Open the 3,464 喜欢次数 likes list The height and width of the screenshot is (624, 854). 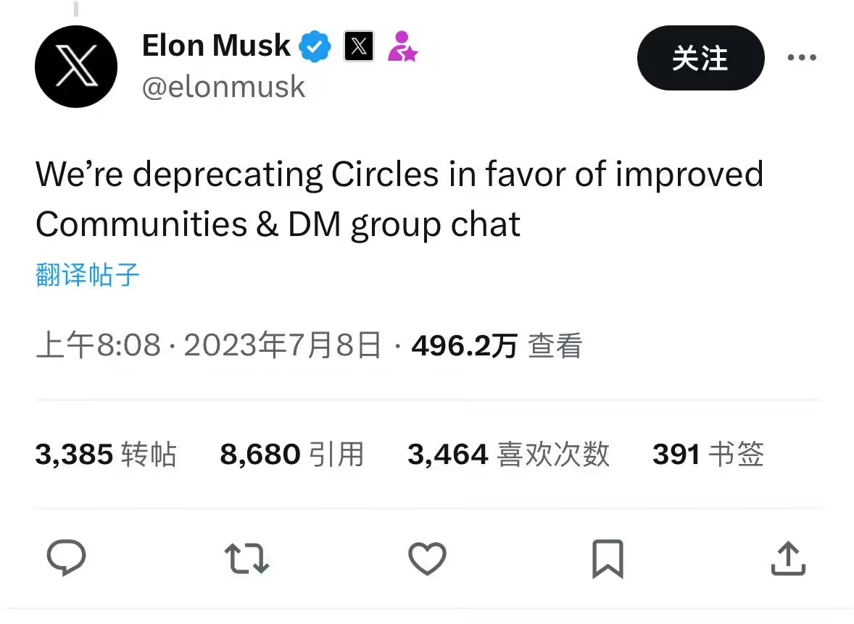point(508,455)
